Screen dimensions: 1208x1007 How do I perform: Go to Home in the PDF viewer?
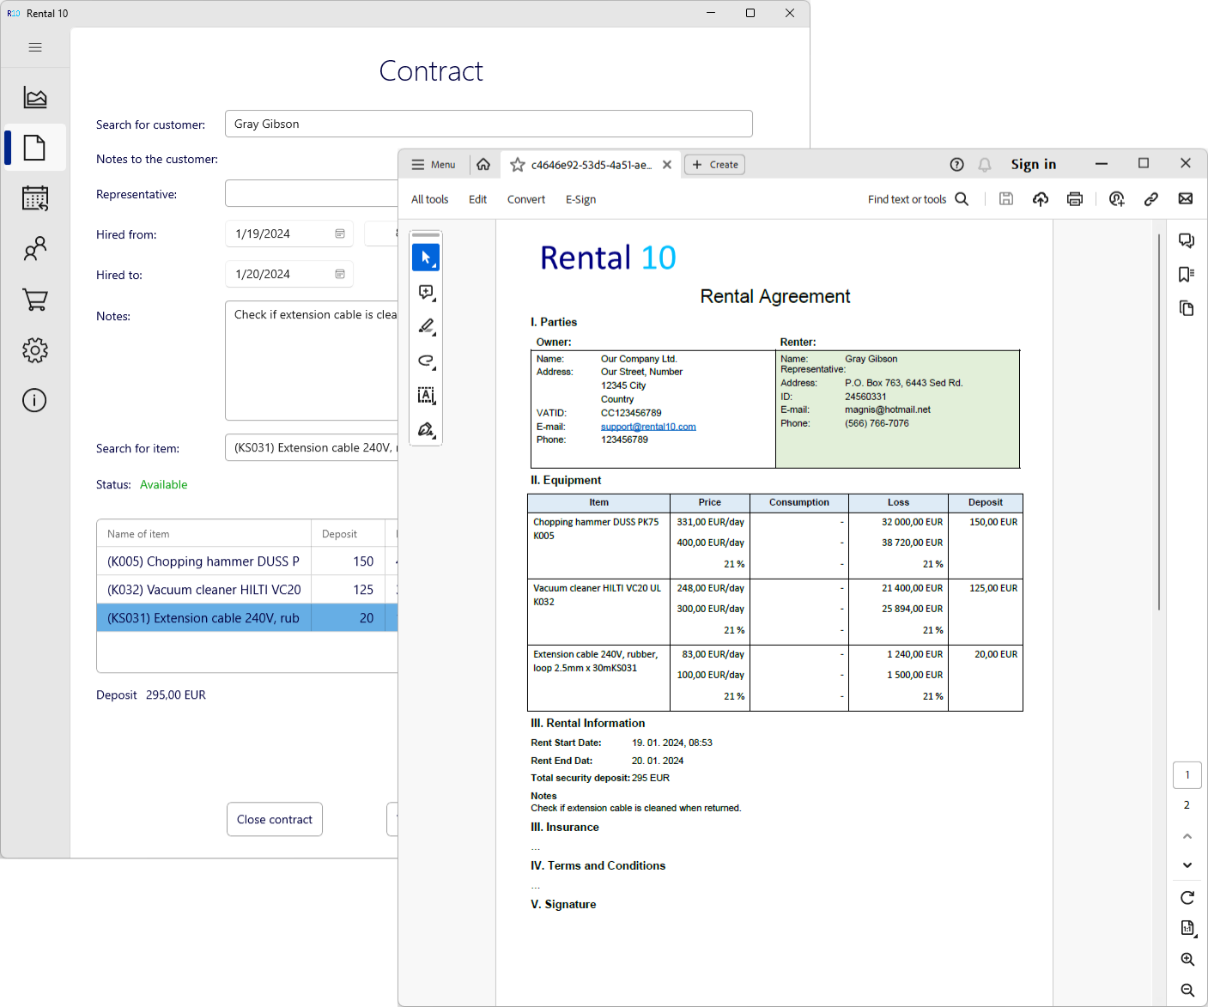click(x=484, y=165)
